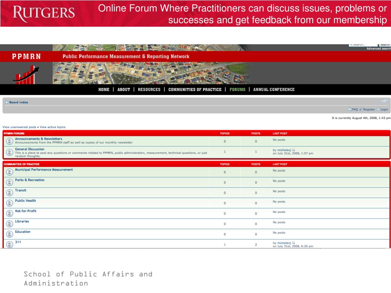Viewport: 391px width, 293px height.
Task: Open the Not-for-Profit forum
Action: (x=26, y=211)
